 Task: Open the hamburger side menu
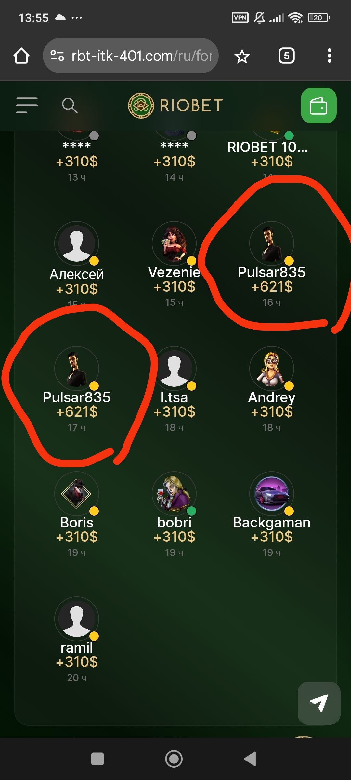tap(27, 105)
